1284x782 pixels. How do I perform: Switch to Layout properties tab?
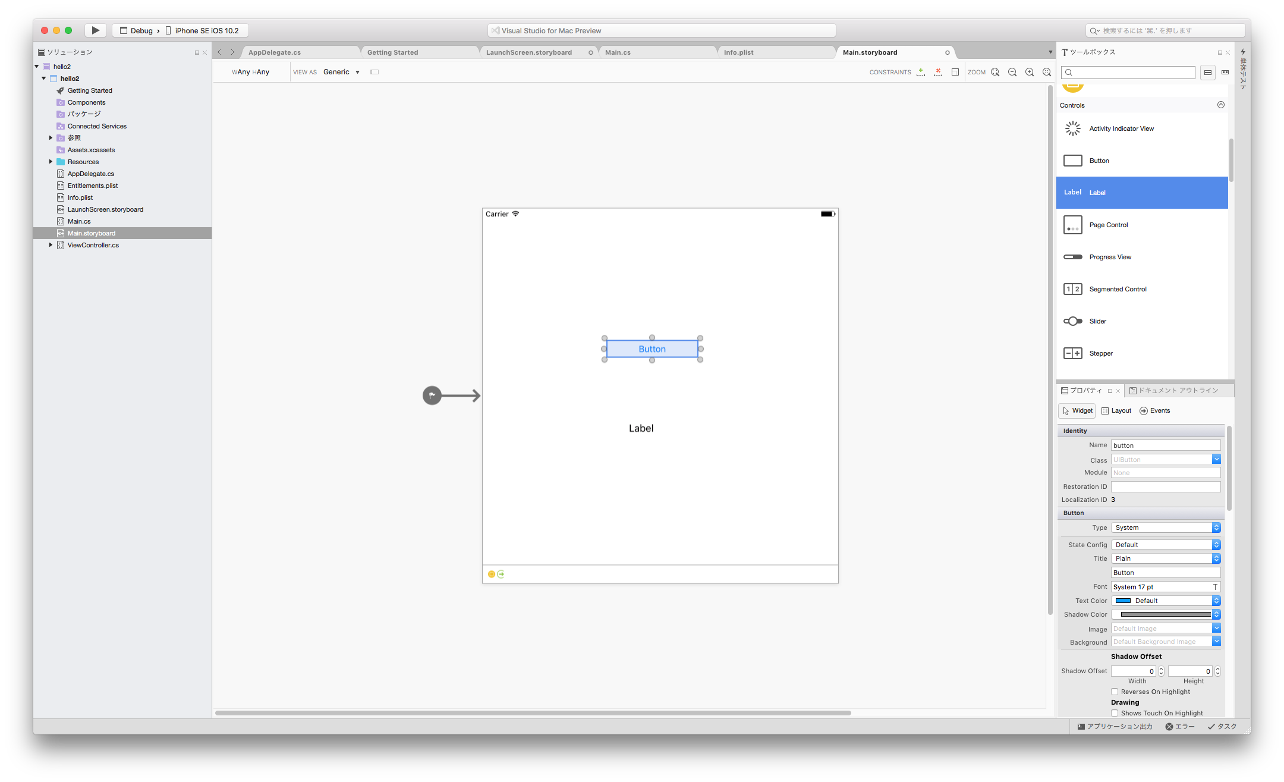tap(1116, 410)
